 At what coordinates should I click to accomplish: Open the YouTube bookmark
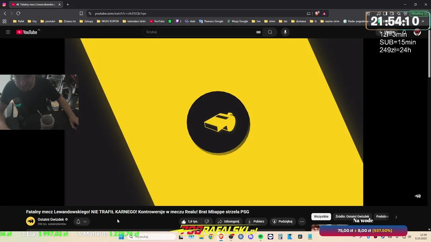[x=157, y=21]
